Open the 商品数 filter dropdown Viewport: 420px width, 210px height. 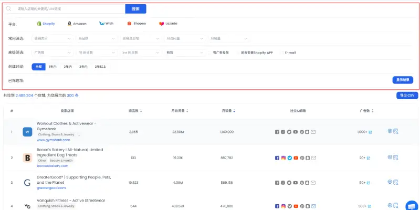tap(97, 38)
